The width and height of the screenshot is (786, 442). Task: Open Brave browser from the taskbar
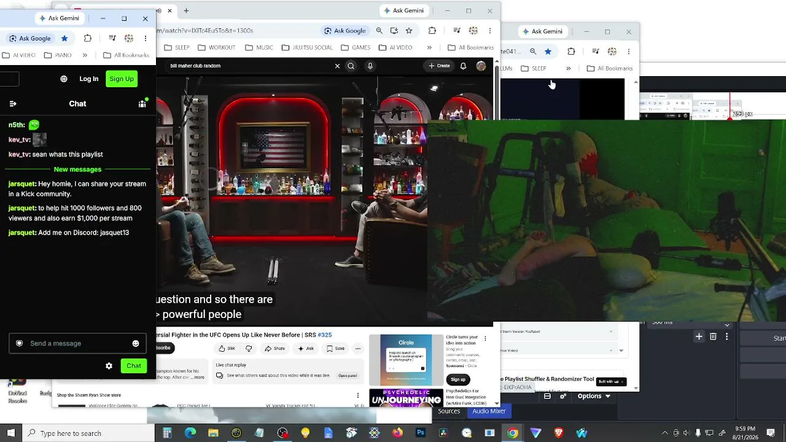point(559,433)
